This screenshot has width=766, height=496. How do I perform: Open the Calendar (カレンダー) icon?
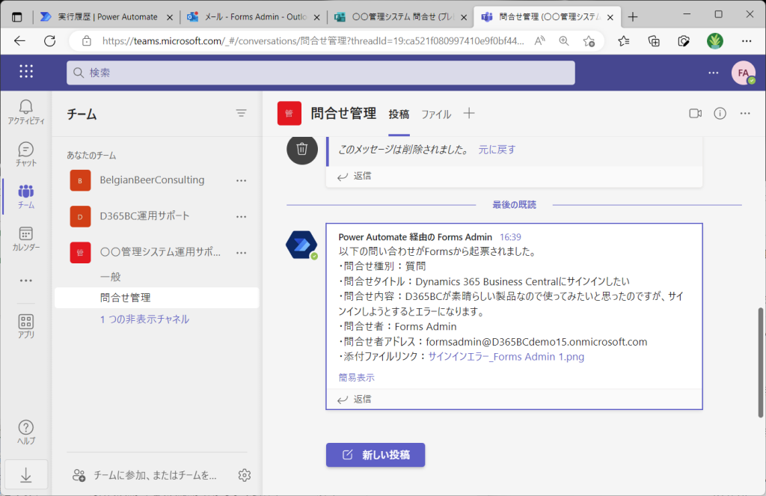[x=26, y=239]
